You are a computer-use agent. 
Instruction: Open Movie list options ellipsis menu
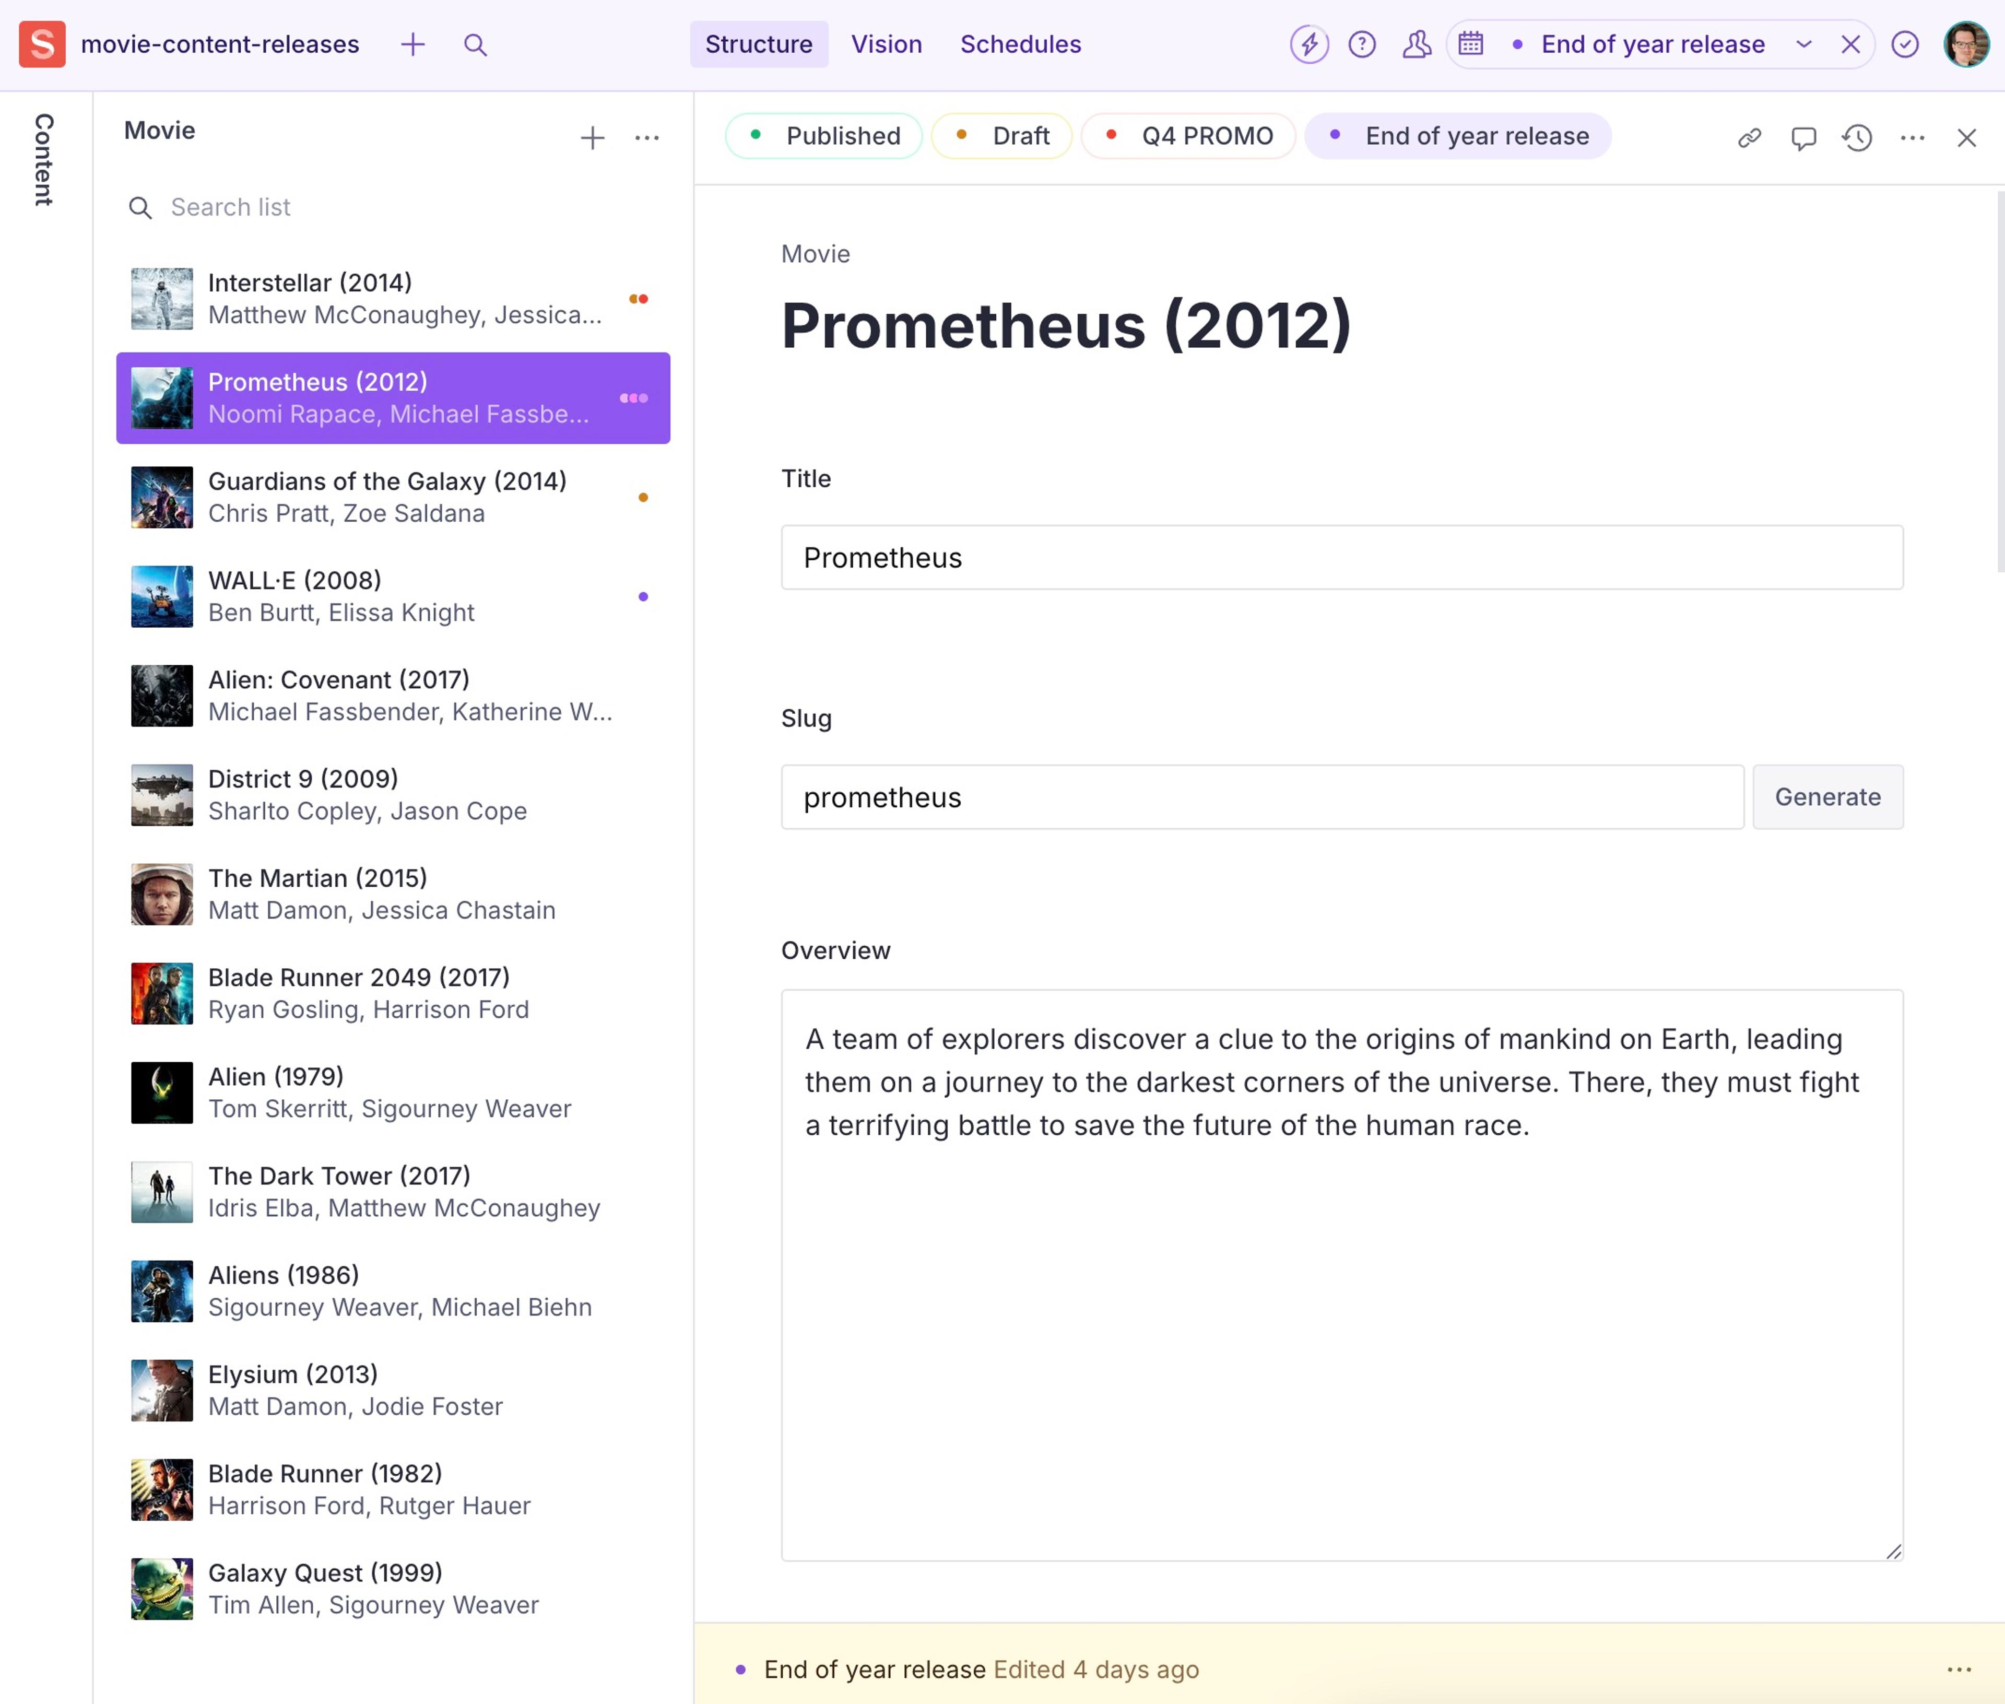[x=647, y=138]
